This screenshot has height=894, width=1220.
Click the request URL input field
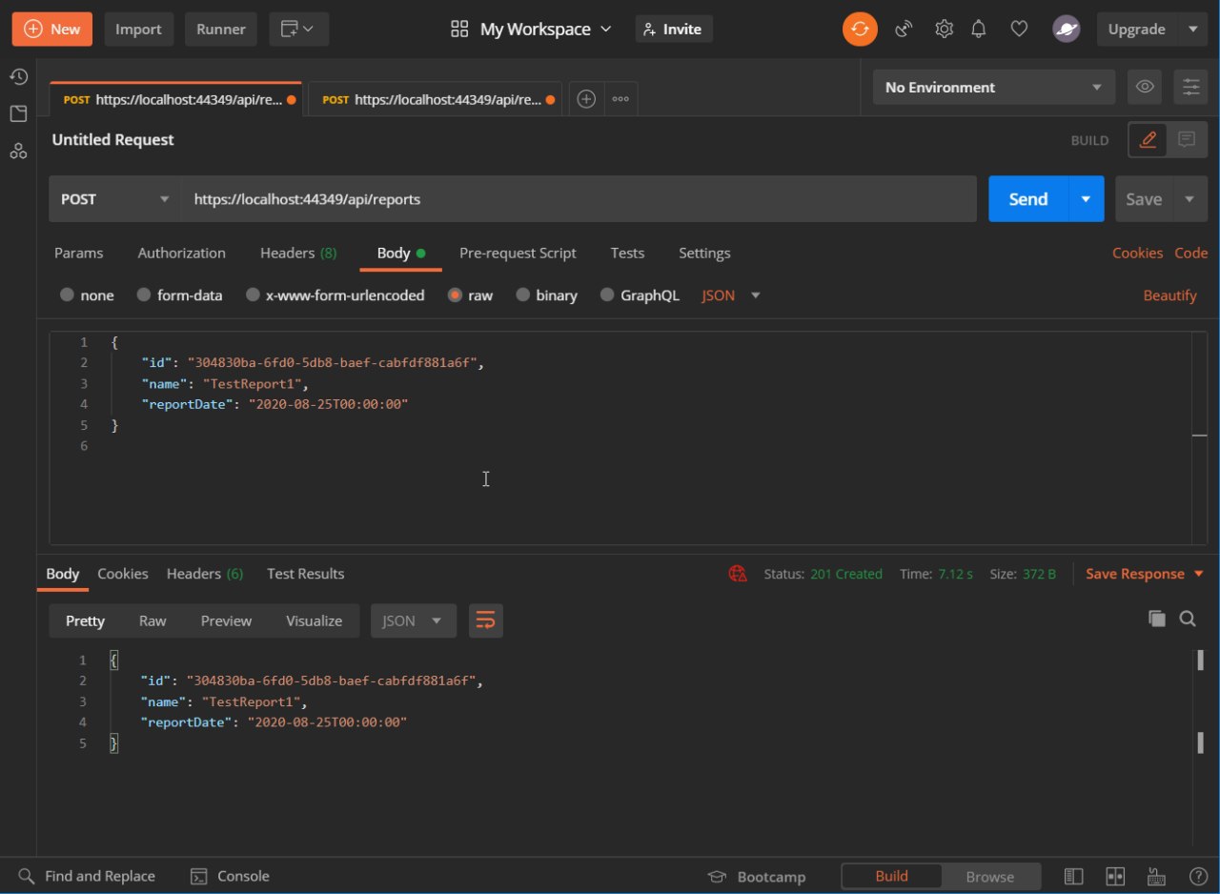pos(579,199)
